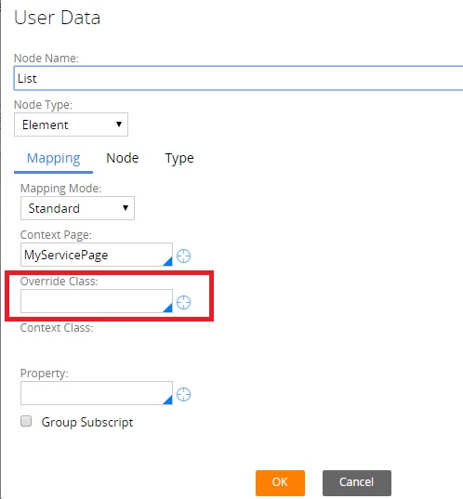The height and width of the screenshot is (499, 463).
Task: Expand the Context Page autocomplete triangle
Action: pos(167,261)
